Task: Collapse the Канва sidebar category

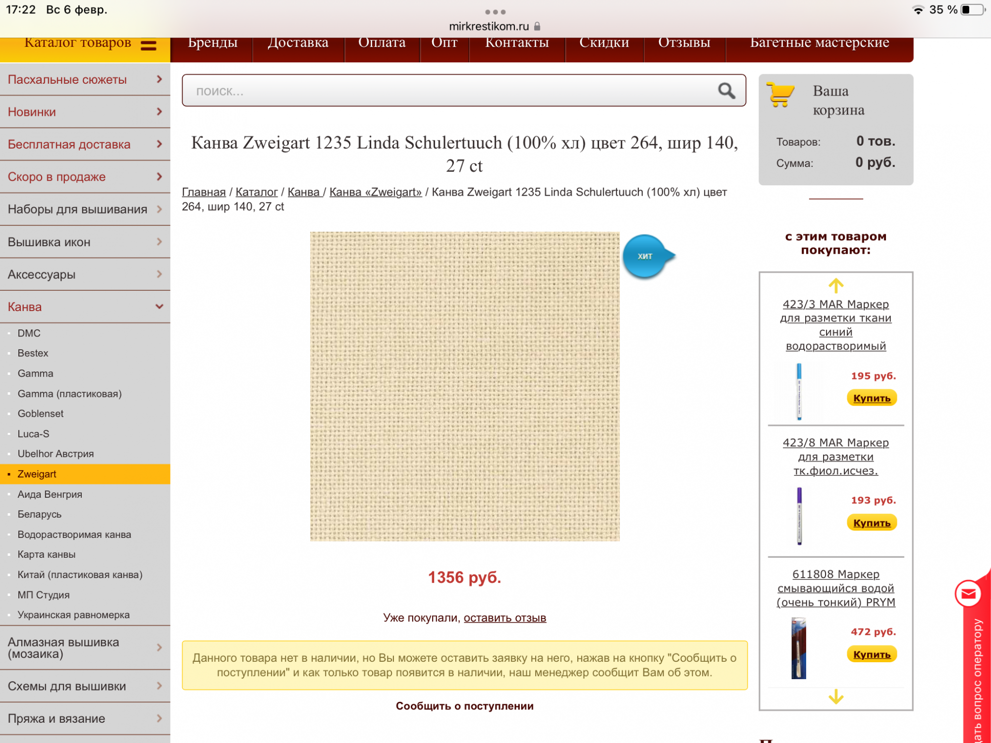Action: (159, 307)
